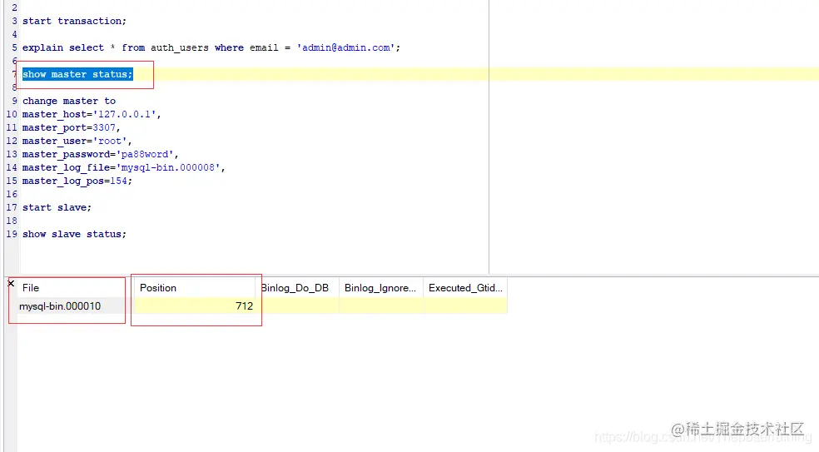The height and width of the screenshot is (452, 819).
Task: Click the highlighted 'show master status;' statement
Action: [x=77, y=74]
